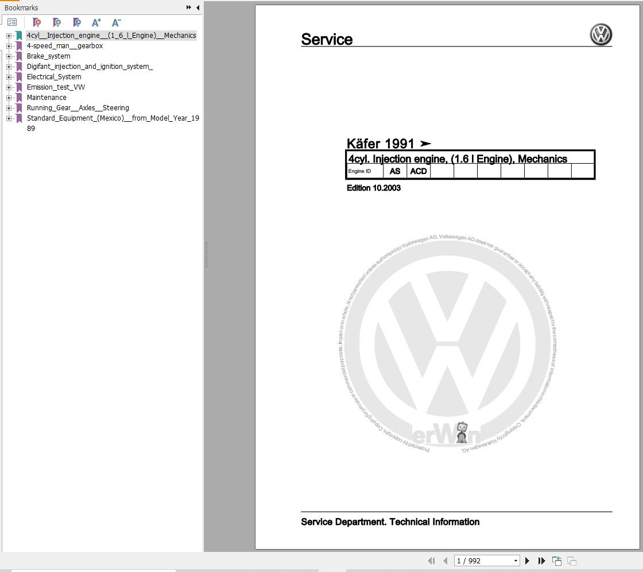Click Service Department. Technical Information footer
The image size is (643, 572).
(x=390, y=521)
